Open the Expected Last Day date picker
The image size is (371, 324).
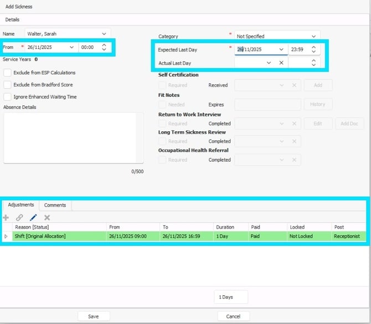click(x=281, y=49)
